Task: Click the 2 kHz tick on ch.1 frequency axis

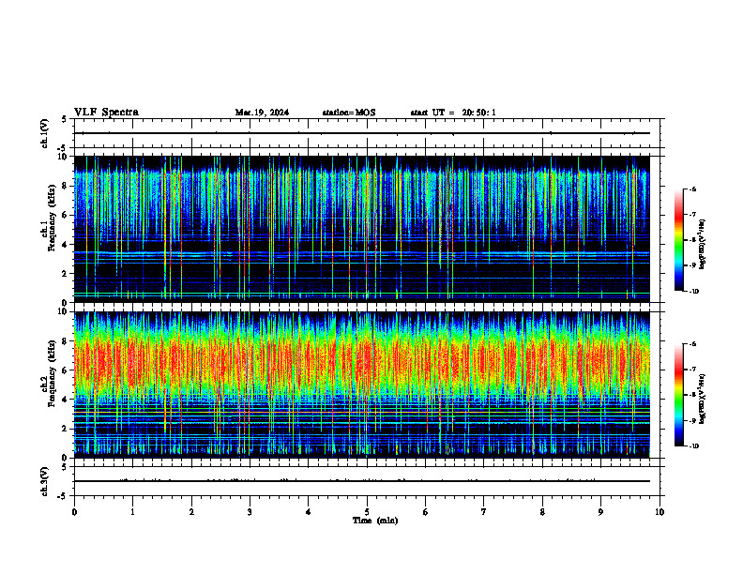Action: pyautogui.click(x=66, y=273)
